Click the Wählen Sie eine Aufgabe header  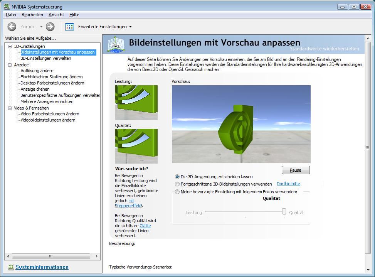[30, 38]
